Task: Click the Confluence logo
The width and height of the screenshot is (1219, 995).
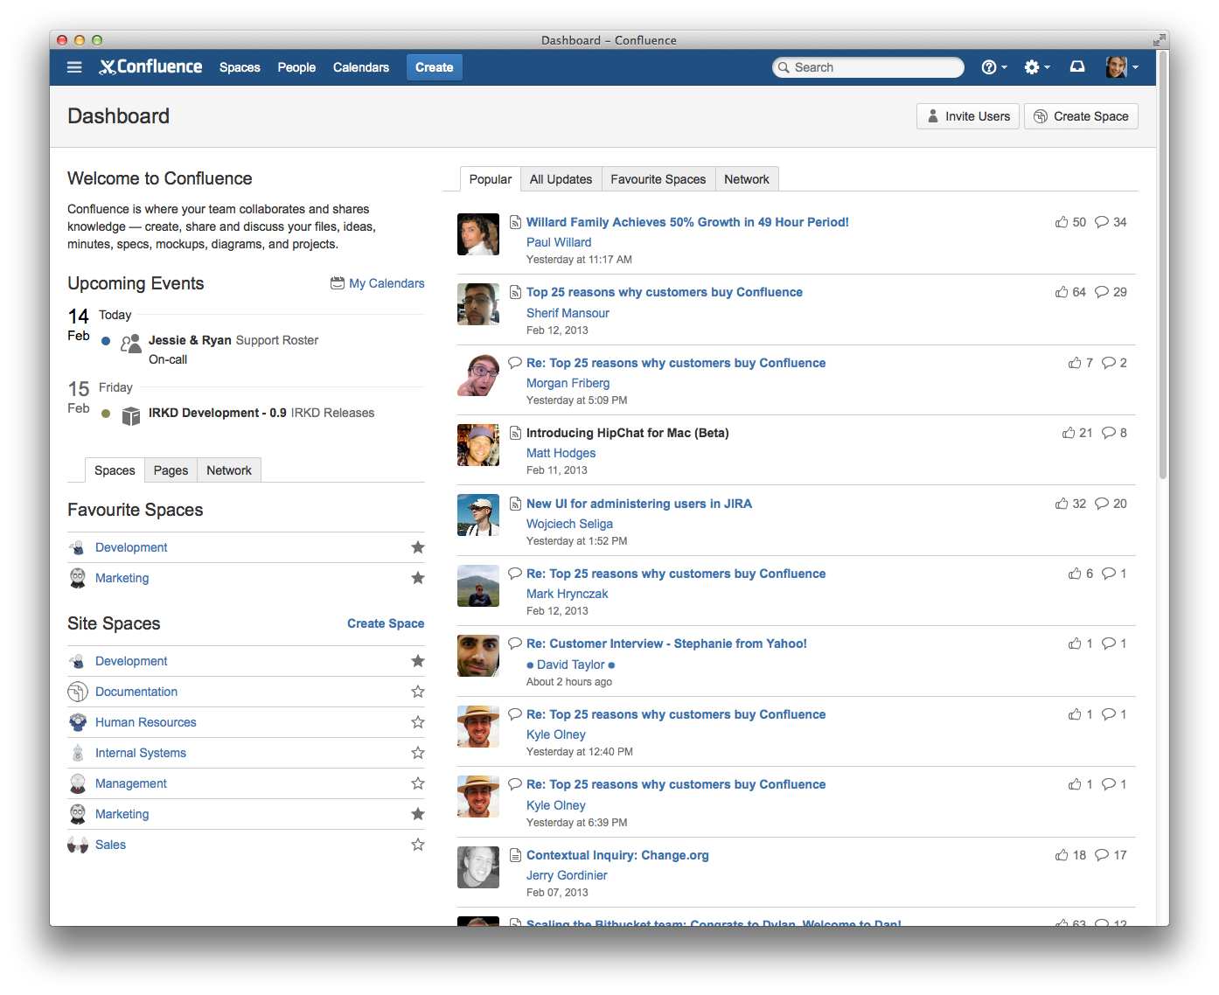Action: (x=150, y=67)
